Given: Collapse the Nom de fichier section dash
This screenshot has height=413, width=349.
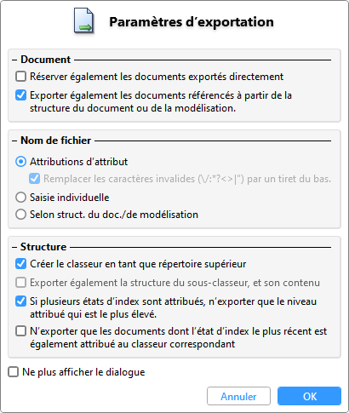Looking at the screenshot, I should pos(14,141).
